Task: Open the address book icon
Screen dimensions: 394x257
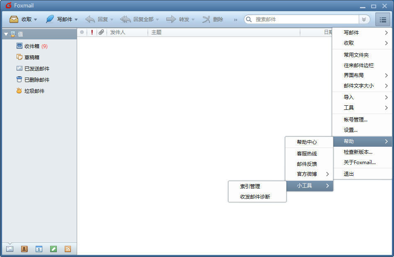Action: [x=24, y=249]
